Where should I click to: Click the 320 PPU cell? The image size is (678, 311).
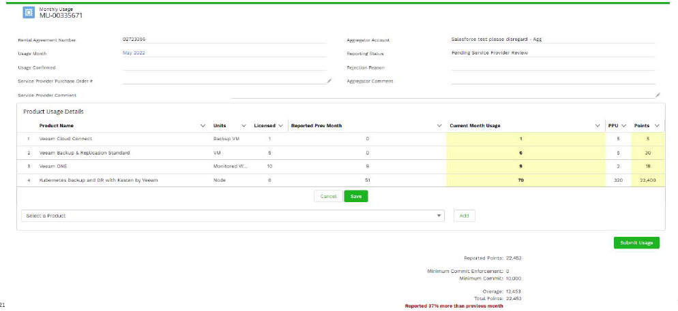tap(619, 180)
